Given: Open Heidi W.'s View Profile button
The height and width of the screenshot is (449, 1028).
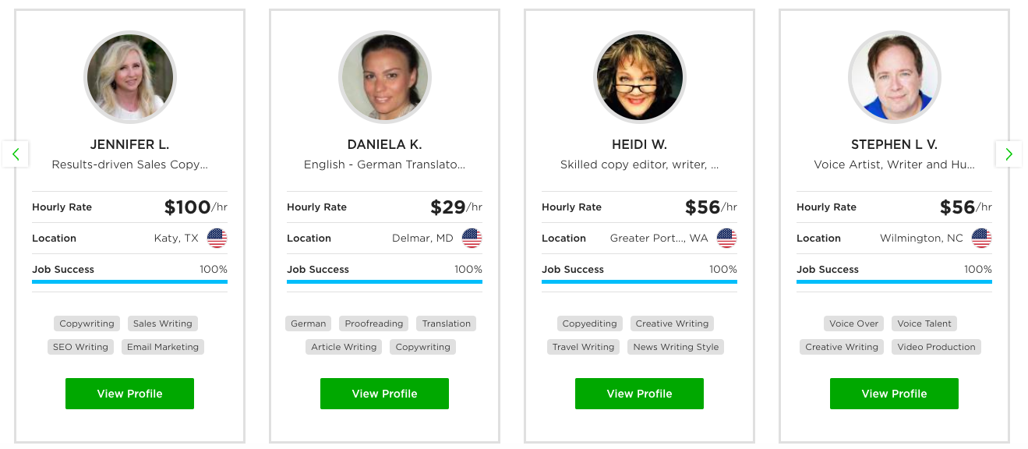Looking at the screenshot, I should (x=639, y=394).
